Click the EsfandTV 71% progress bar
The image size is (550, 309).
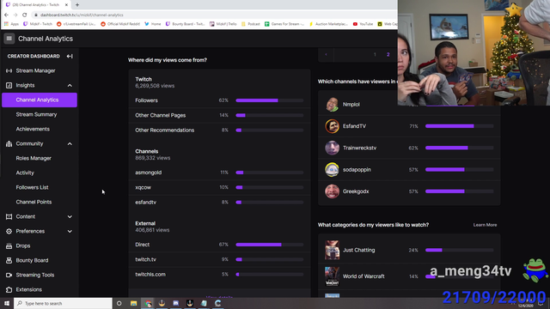coord(459,126)
